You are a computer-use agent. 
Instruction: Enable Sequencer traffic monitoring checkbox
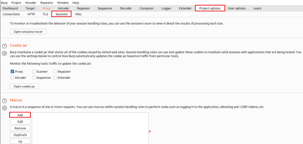tap(34, 78)
